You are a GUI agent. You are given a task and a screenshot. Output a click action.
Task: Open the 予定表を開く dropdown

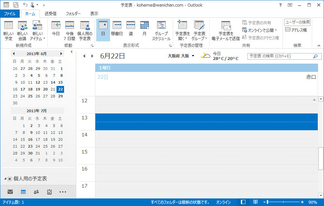182,31
